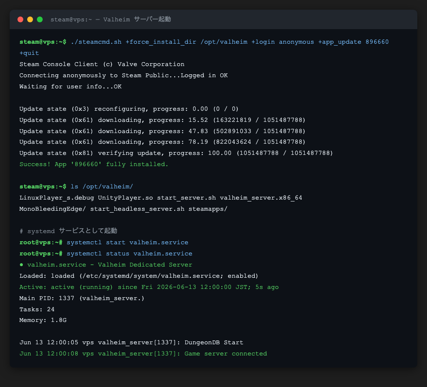Click the progress 47.83 download line
Image resolution: width=427 pixels, height=387 pixels.
tap(162, 132)
